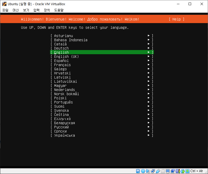
Task: Open the 장치 menu
Action: click(x=47, y=10)
